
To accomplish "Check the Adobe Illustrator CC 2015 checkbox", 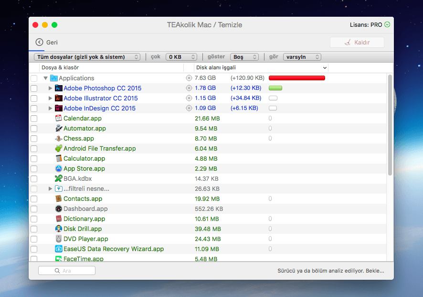I will 34,99.
